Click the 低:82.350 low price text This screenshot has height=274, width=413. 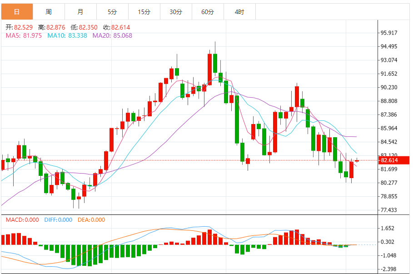[x=84, y=27]
